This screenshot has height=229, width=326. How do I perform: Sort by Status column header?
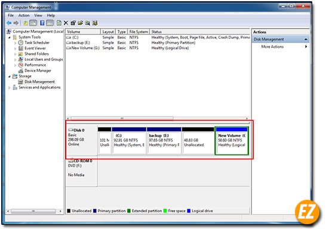[199, 32]
